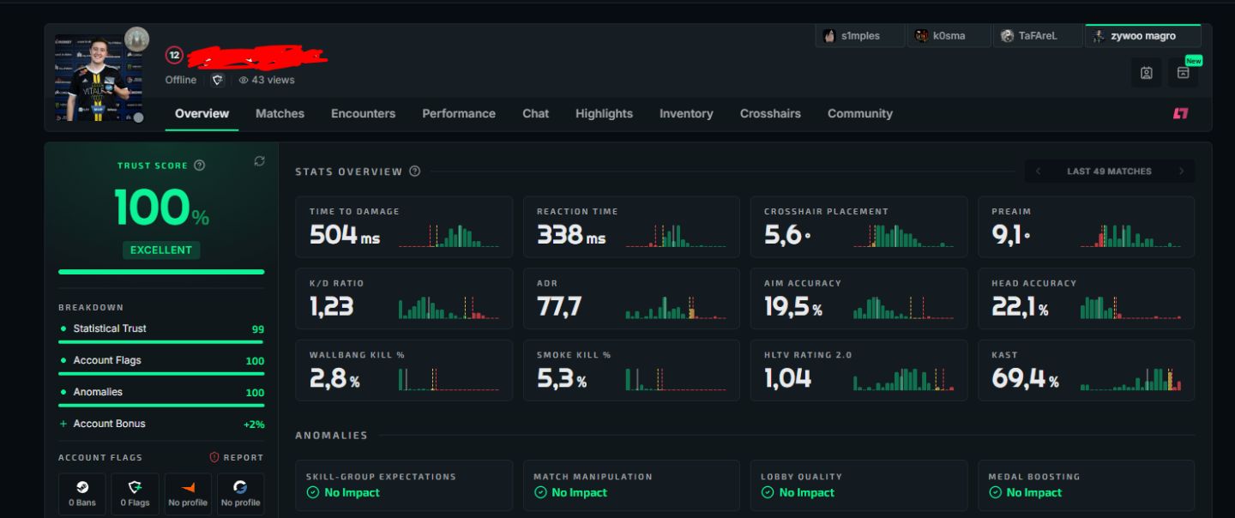
Task: Click the orange No profile tile
Action: pos(188,494)
